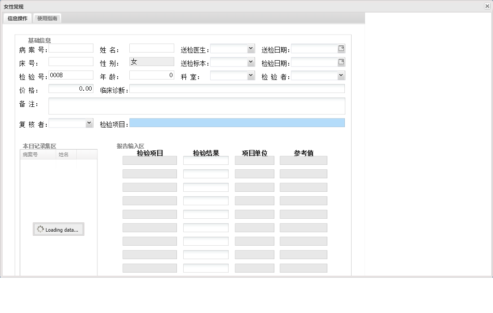Open the 检验者 dropdown
The image size is (493, 313).
pos(341,75)
